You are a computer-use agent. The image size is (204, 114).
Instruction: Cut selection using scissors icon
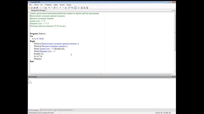40,8
